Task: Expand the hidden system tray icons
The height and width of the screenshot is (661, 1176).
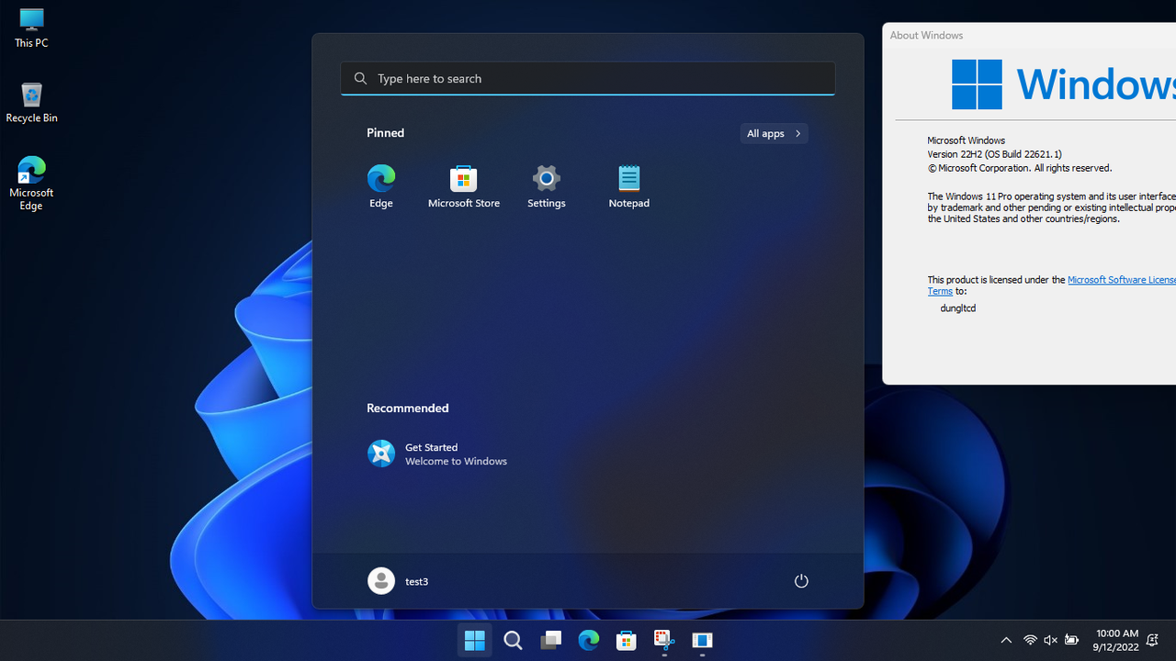Action: (x=1006, y=640)
